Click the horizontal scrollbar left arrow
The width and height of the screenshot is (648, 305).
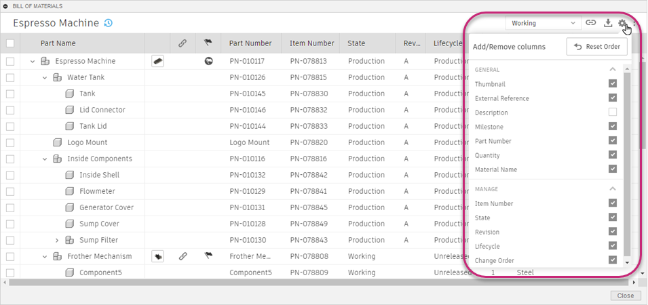tap(5, 283)
